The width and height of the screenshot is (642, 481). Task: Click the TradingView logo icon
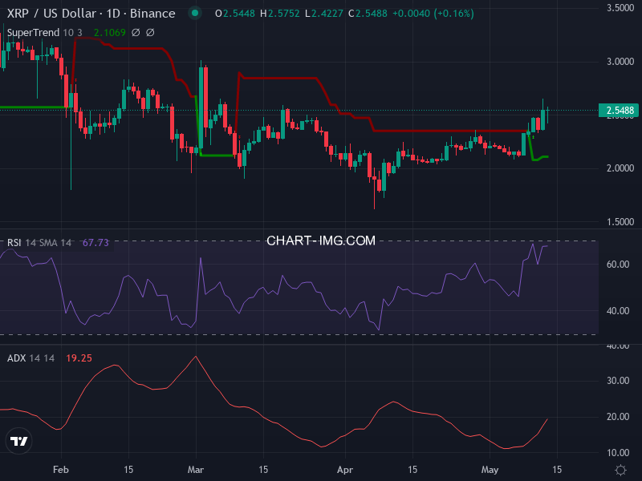tap(18, 441)
